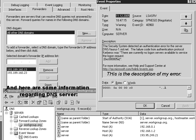This screenshot has width=196, height=140.
Task: Click the New... button for DNS domain
Action: coord(87,33)
